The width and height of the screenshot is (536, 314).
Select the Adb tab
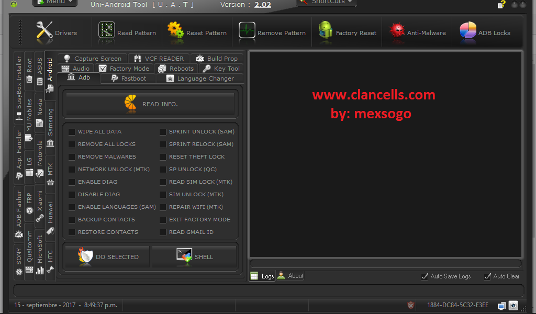79,77
